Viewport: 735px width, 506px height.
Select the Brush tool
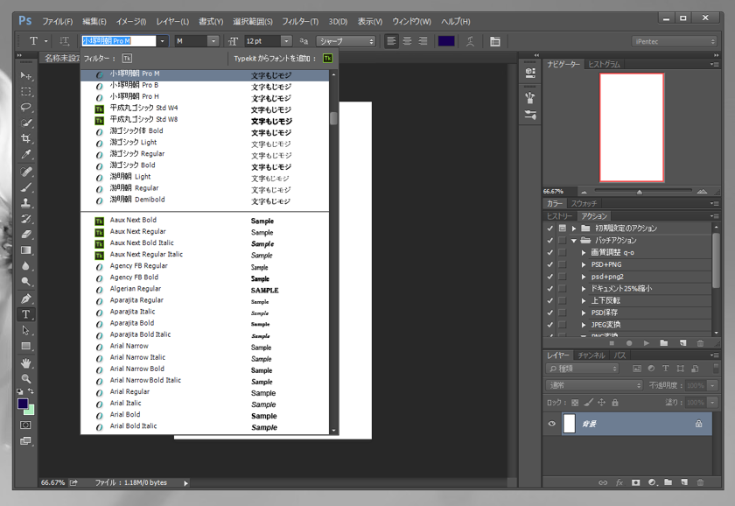pyautogui.click(x=25, y=187)
